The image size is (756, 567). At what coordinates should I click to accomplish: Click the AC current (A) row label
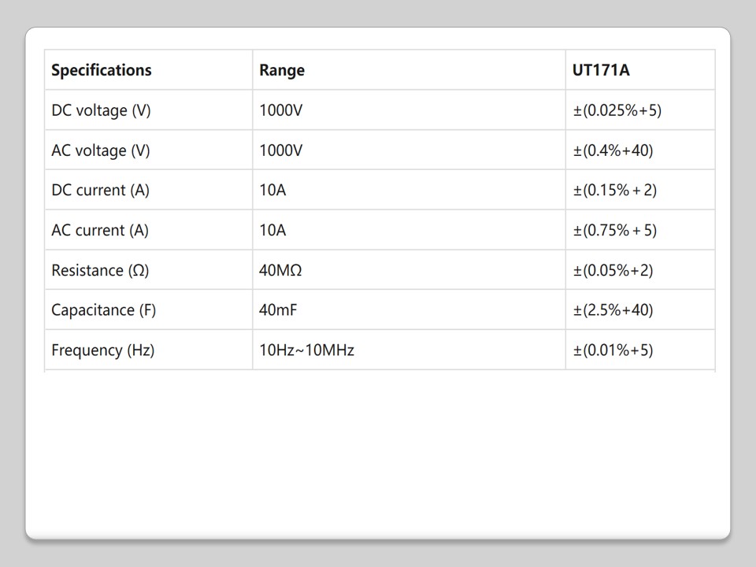coord(100,231)
